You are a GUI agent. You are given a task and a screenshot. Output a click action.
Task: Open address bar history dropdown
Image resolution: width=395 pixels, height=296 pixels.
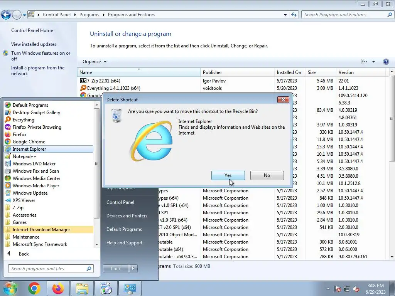point(285,15)
